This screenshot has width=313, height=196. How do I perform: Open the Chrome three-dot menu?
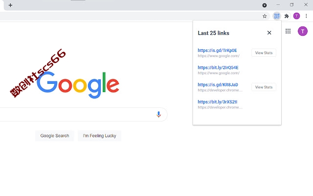tap(306, 16)
